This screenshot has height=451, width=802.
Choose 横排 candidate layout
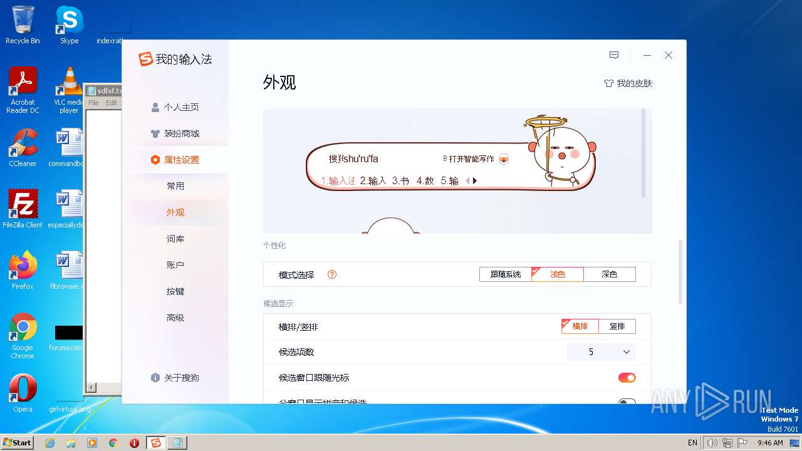(x=580, y=326)
